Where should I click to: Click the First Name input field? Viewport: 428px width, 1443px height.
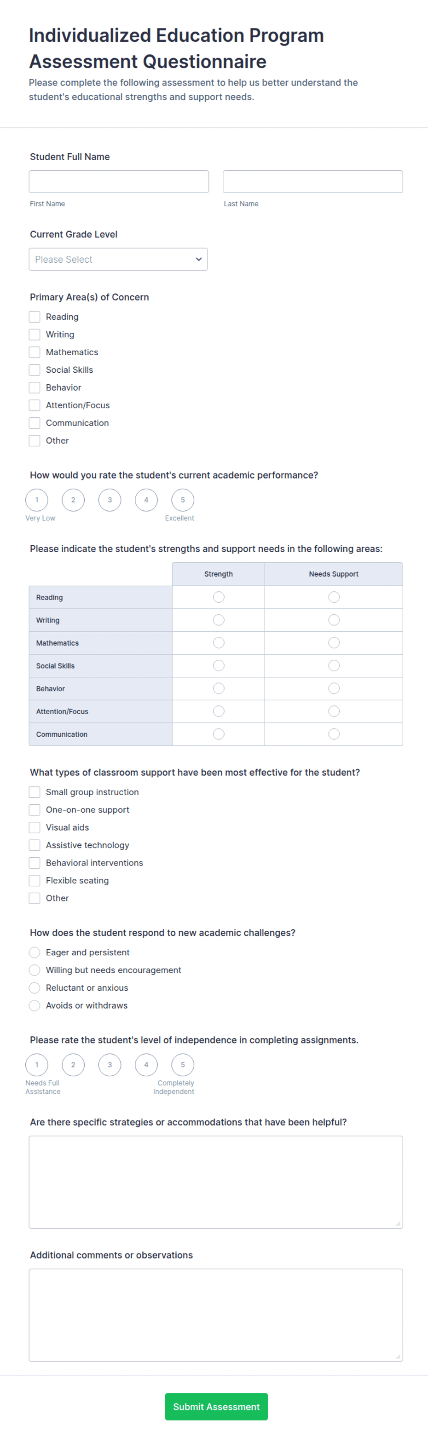tap(119, 181)
